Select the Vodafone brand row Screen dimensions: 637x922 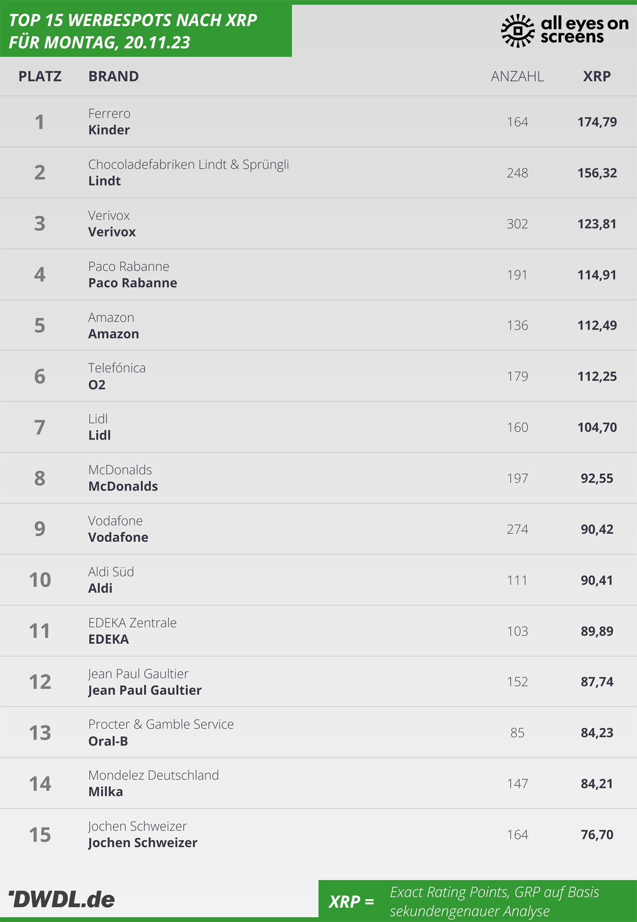318,529
